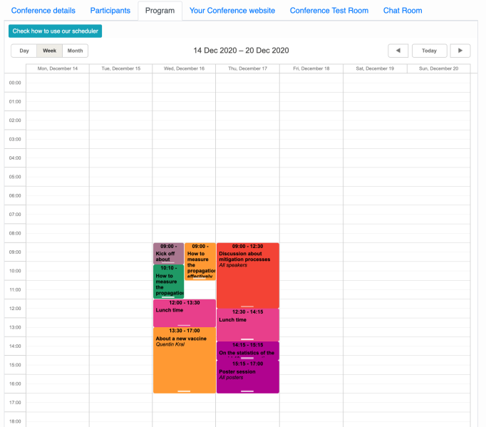Open the Conference details tab
Image resolution: width=486 pixels, height=427 pixels.
pos(43,11)
